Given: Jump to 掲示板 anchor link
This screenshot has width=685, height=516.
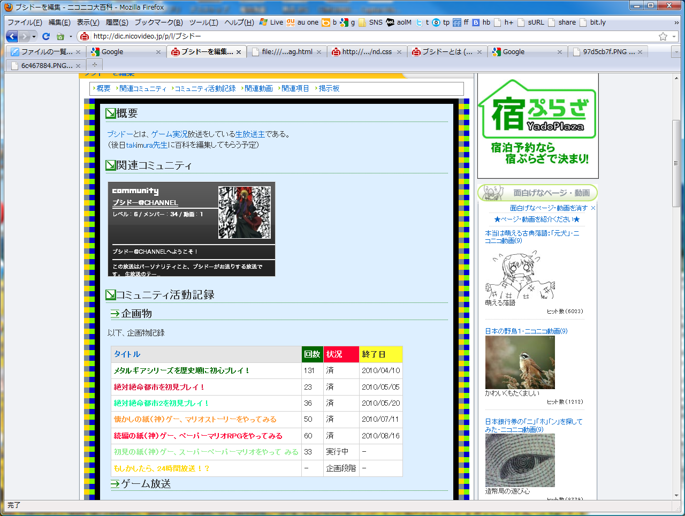Looking at the screenshot, I should pos(329,88).
